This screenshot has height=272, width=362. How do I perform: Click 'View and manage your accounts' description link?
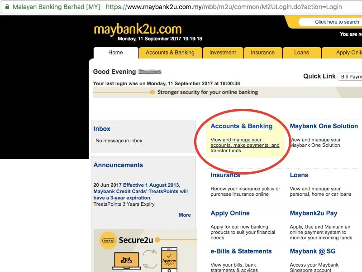click(245, 145)
